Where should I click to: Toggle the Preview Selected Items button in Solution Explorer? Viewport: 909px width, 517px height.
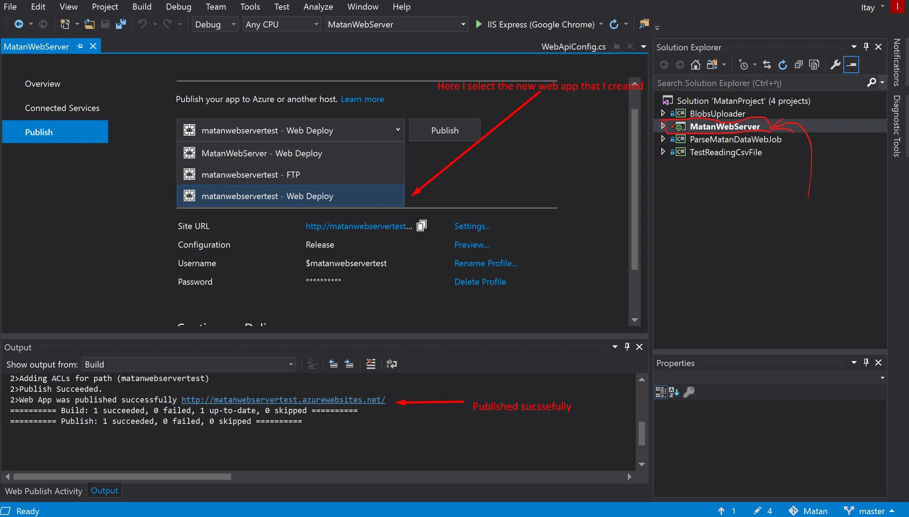851,65
